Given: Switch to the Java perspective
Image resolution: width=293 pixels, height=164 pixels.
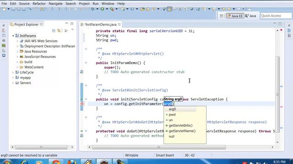Looking at the screenshot, I should point(250,16).
